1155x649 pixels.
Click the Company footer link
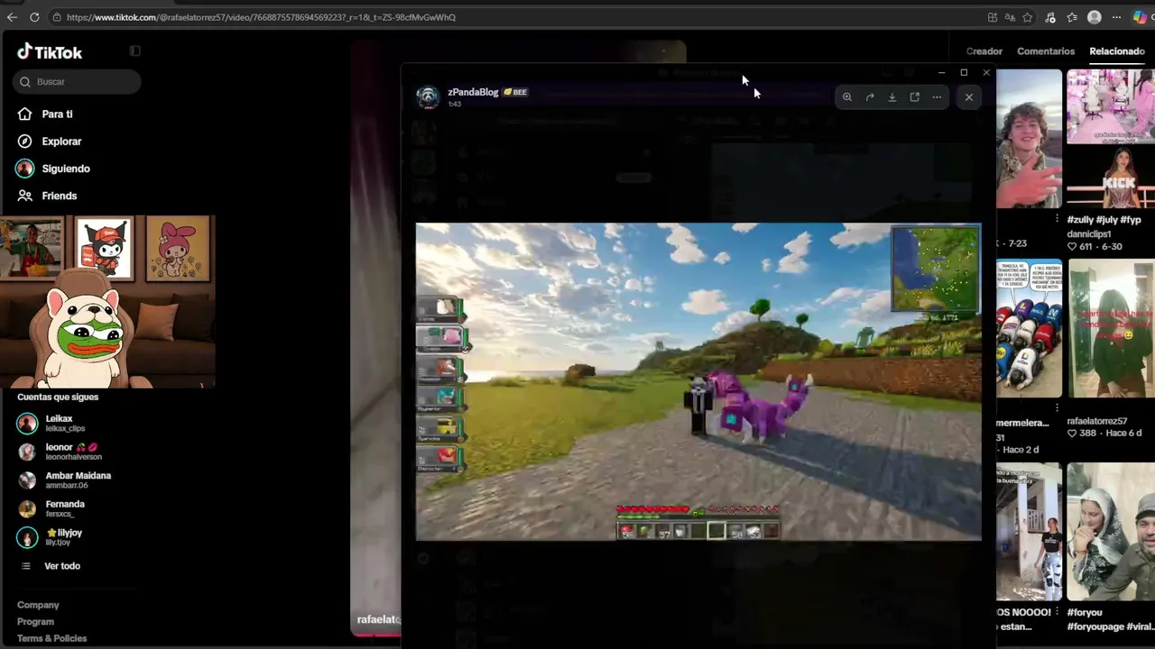(x=38, y=605)
